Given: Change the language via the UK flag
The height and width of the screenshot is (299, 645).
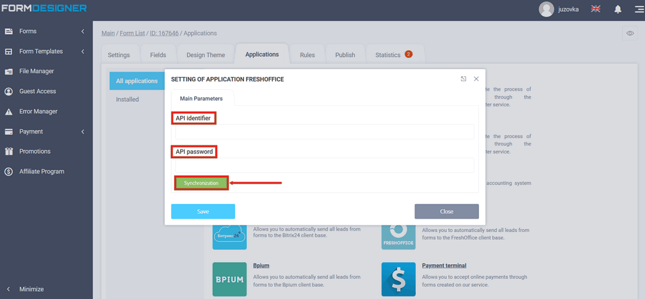Looking at the screenshot, I should pos(595,9).
